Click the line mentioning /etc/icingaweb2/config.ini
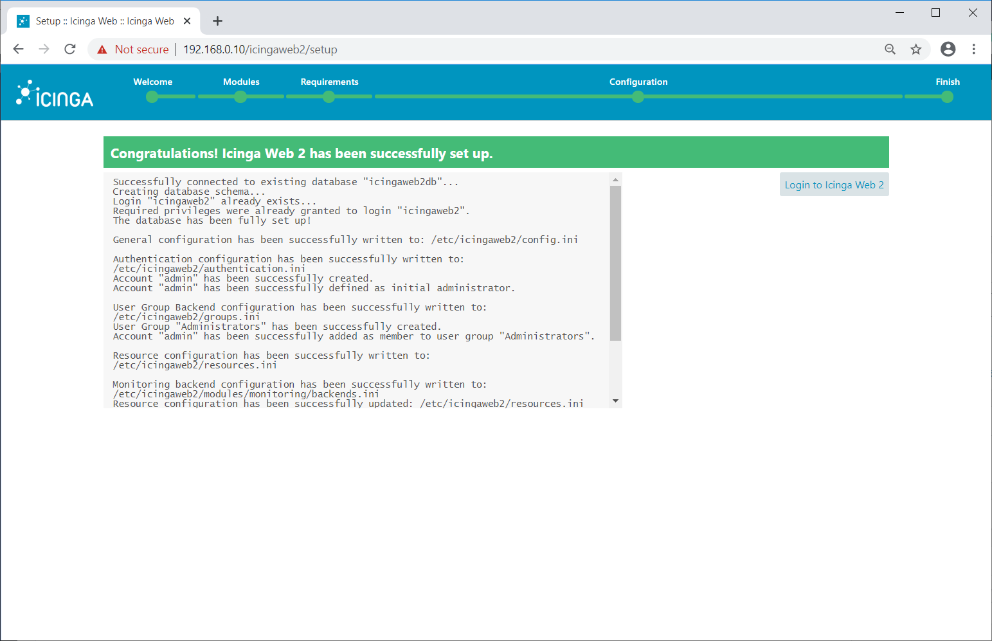 click(345, 240)
